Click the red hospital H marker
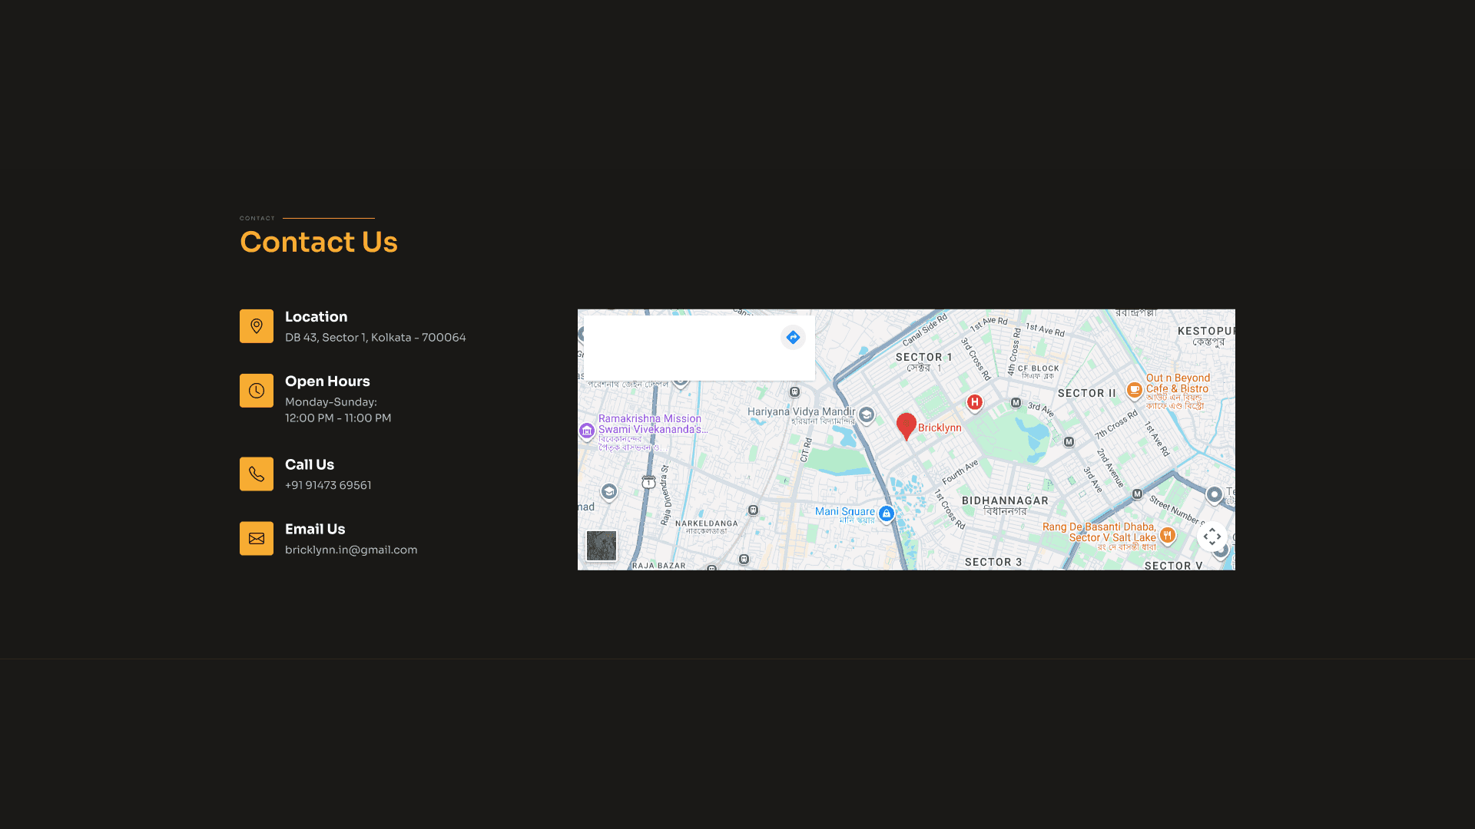 (975, 402)
